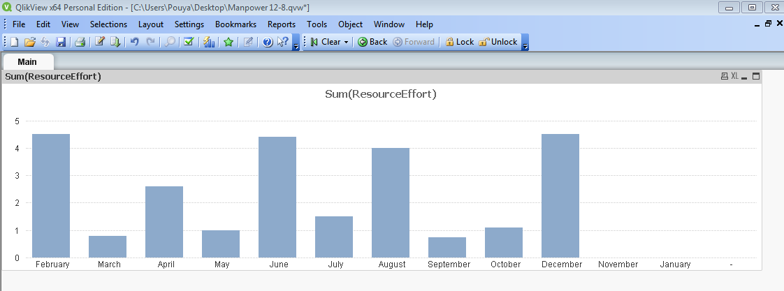Minimize the inner document window
The image size is (784, 291).
click(757, 24)
